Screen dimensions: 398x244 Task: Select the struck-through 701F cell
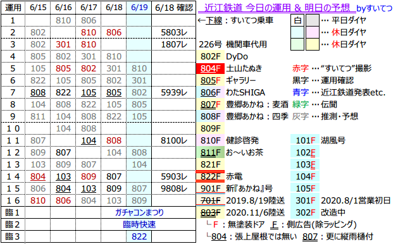[x=211, y=200]
